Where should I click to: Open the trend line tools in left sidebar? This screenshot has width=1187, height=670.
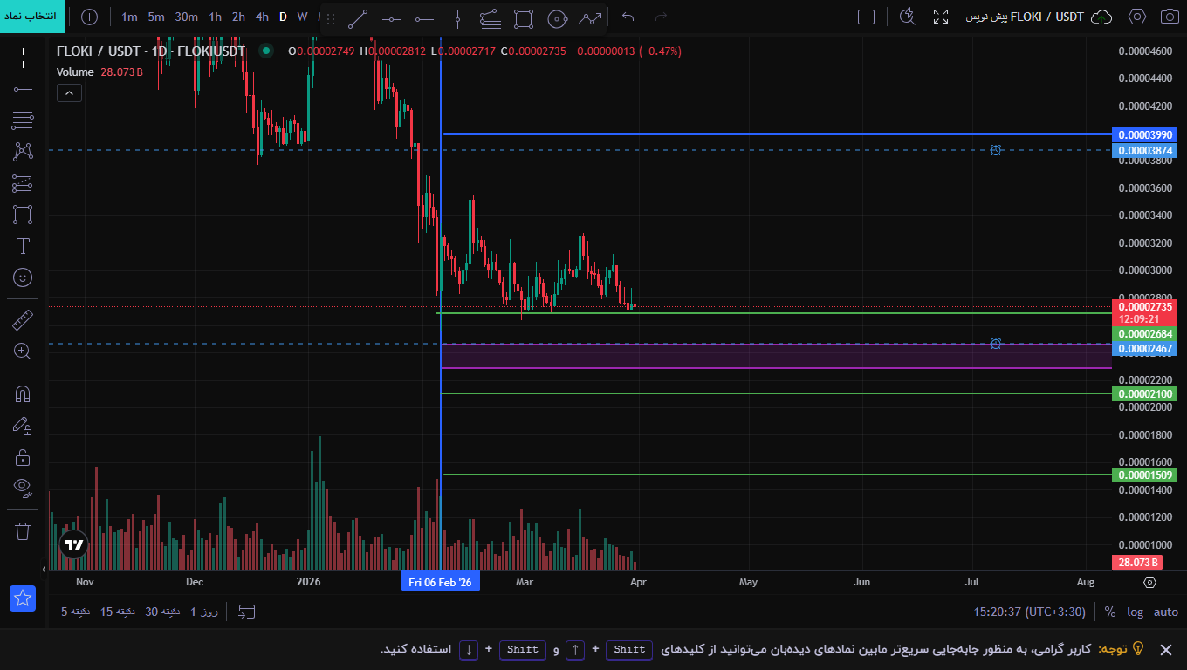(x=23, y=89)
